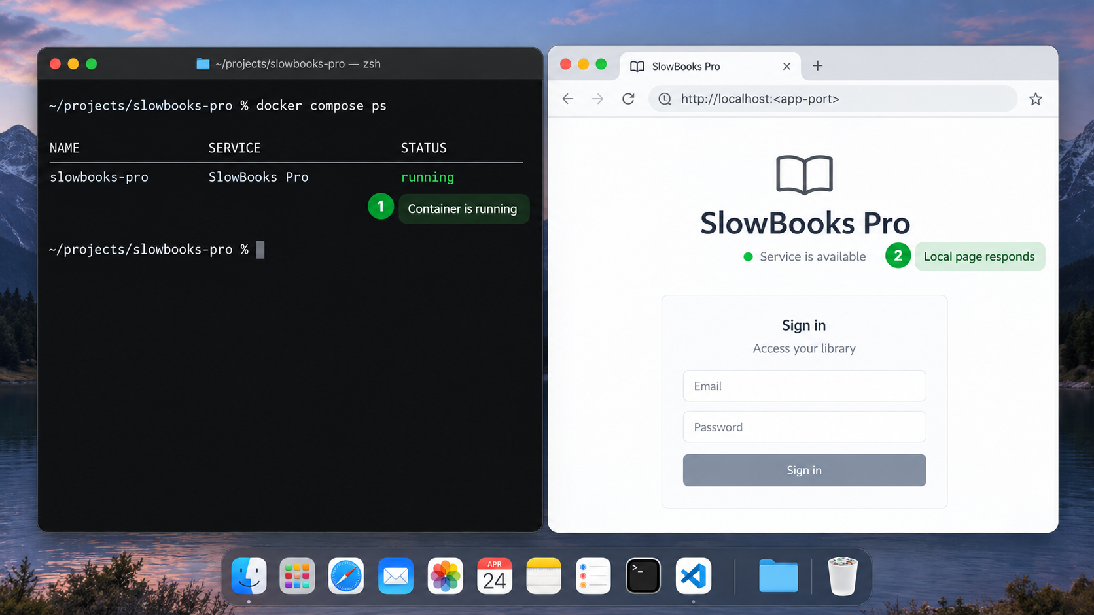Screen dimensions: 1094x615
Task: Click the NAME column header in terminal
Action: 65,148
